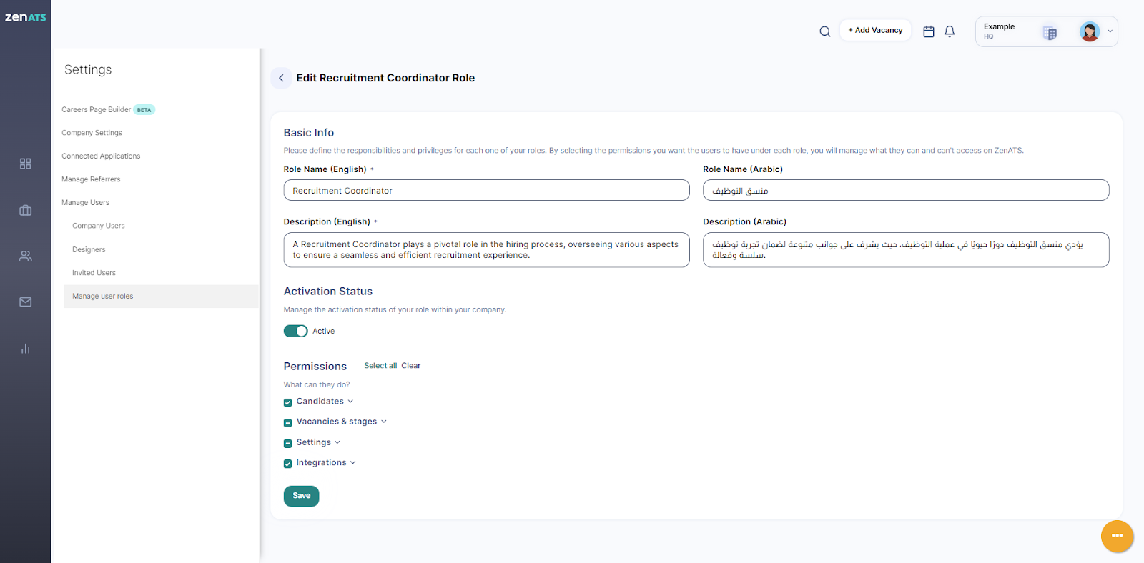Open the notifications bell icon
The height and width of the screenshot is (563, 1144).
tap(950, 31)
